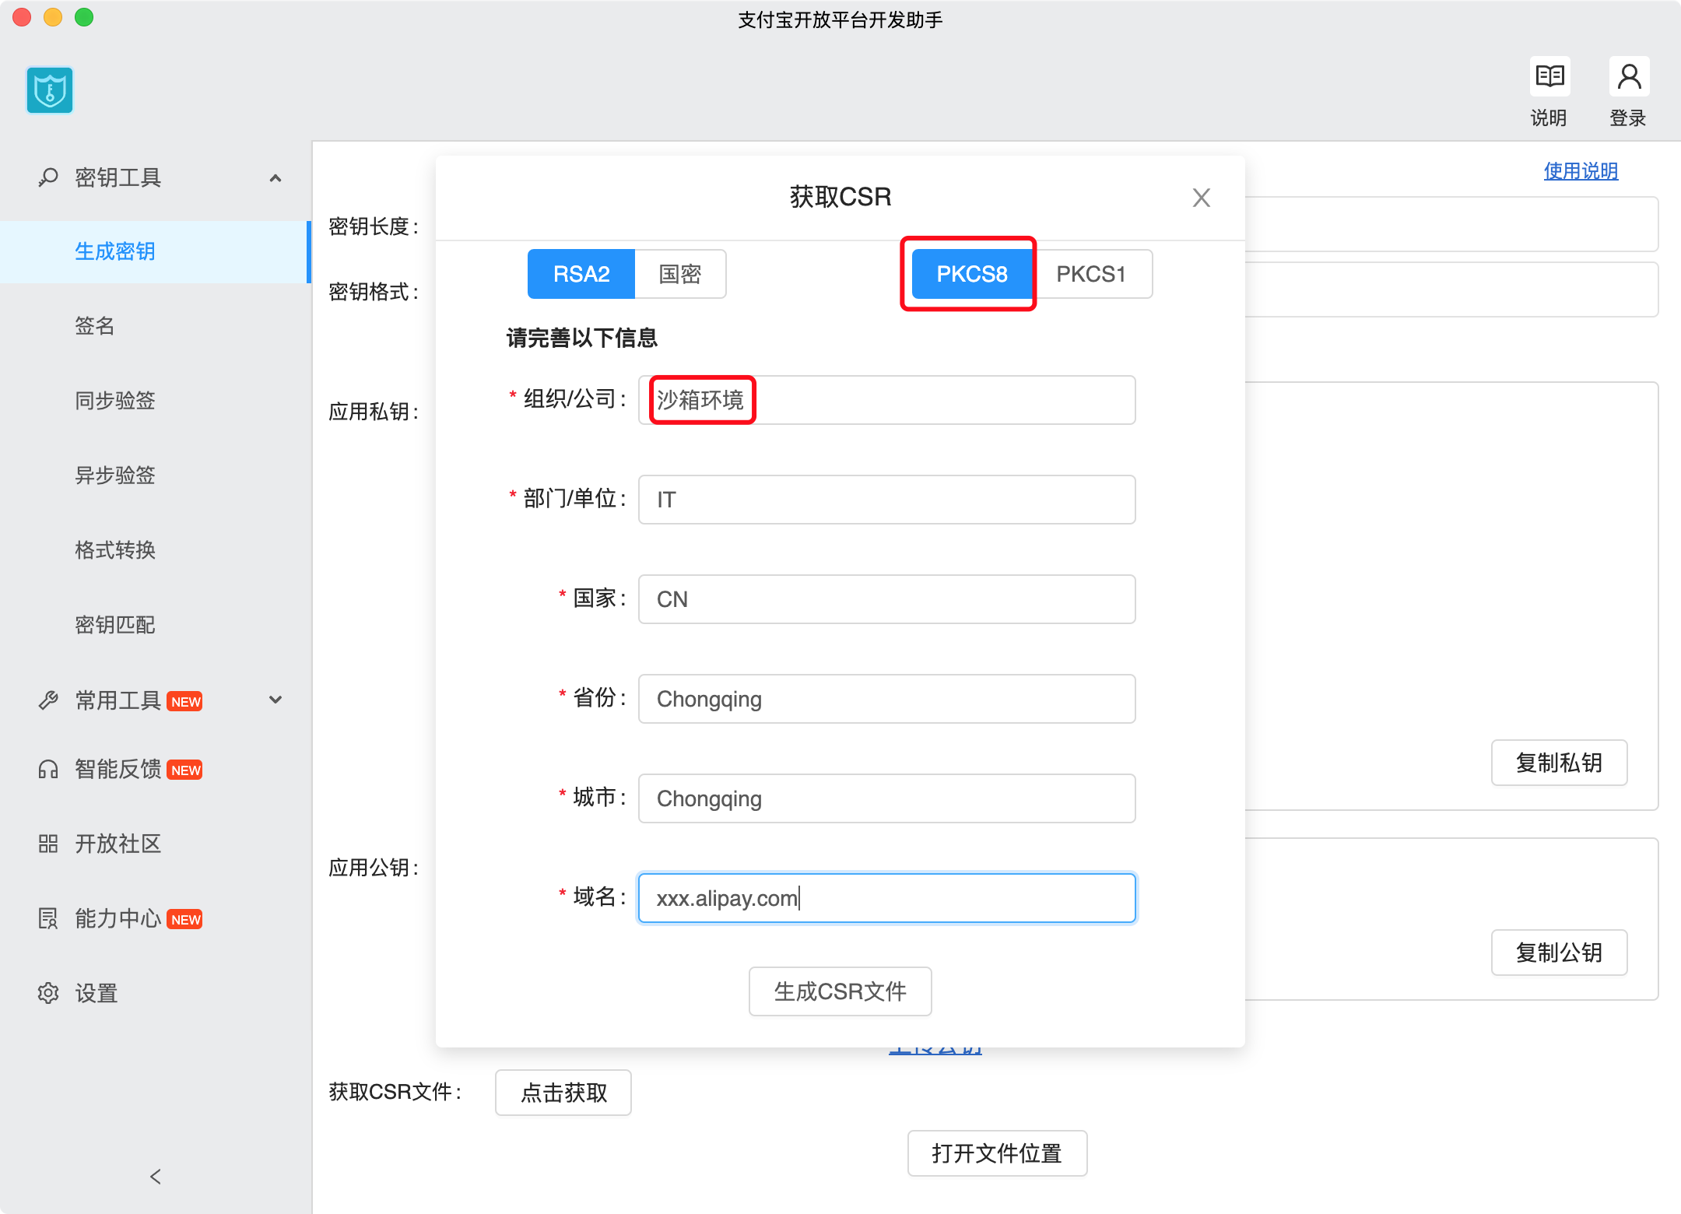
Task: Open the 说明 book icon
Action: click(x=1549, y=76)
